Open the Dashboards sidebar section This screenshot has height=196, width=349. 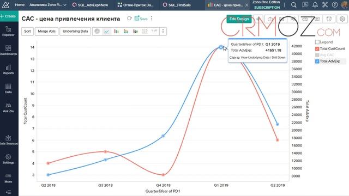click(8, 50)
